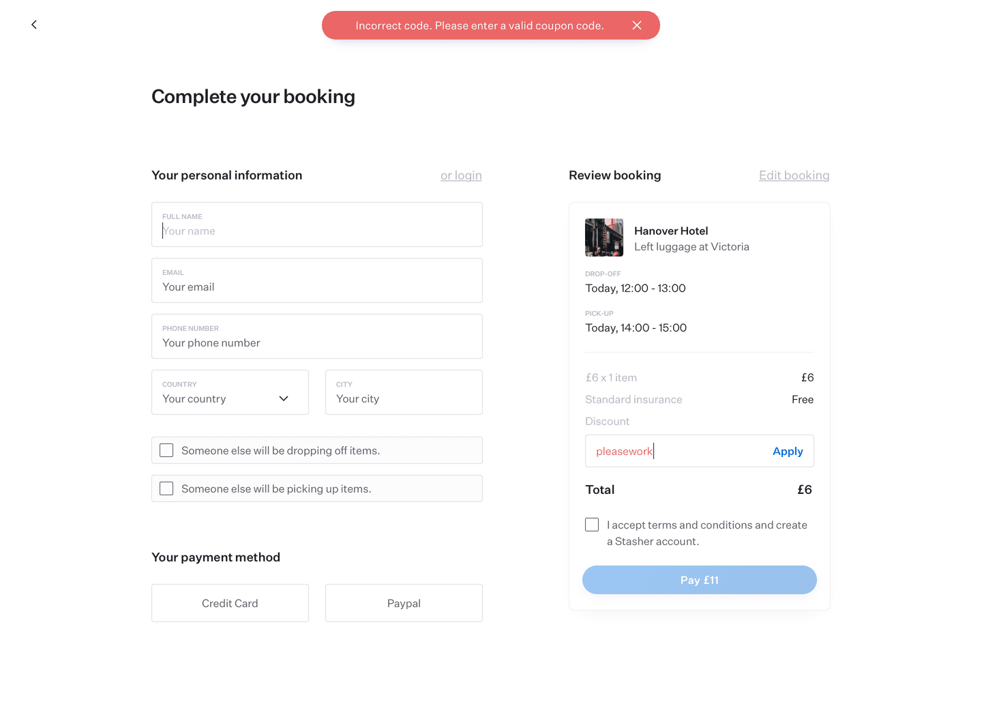Select Credit Card payment method

click(x=230, y=603)
